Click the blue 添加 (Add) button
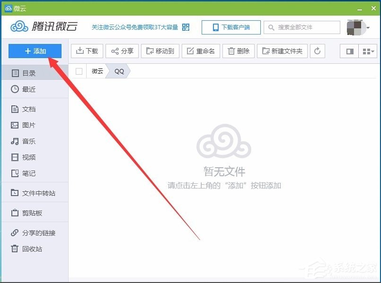 coord(35,51)
